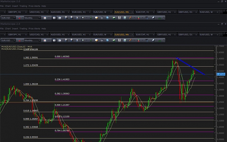The width and height of the screenshot is (227, 142).
Task: Select the mouse cursor icon in lower window toolbar
Action: click(x=77, y=40)
